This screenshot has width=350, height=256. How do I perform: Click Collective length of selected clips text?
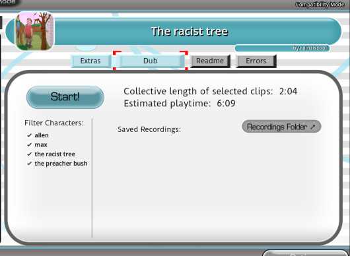click(211, 91)
